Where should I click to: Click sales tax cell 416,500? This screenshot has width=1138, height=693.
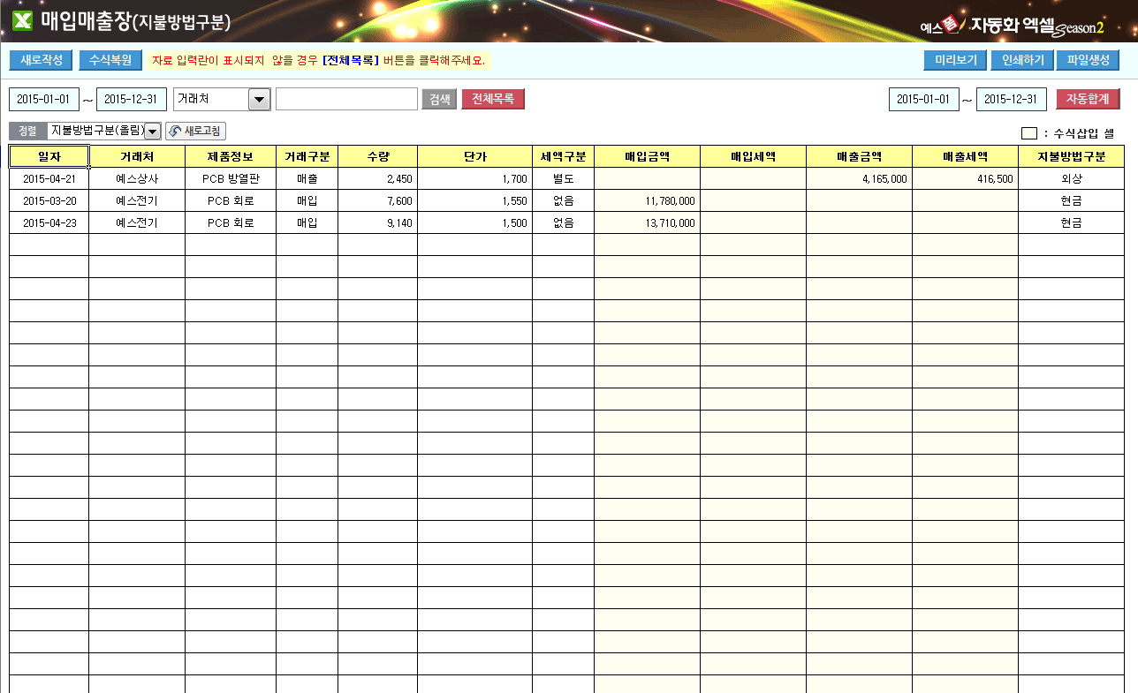pyautogui.click(x=966, y=178)
